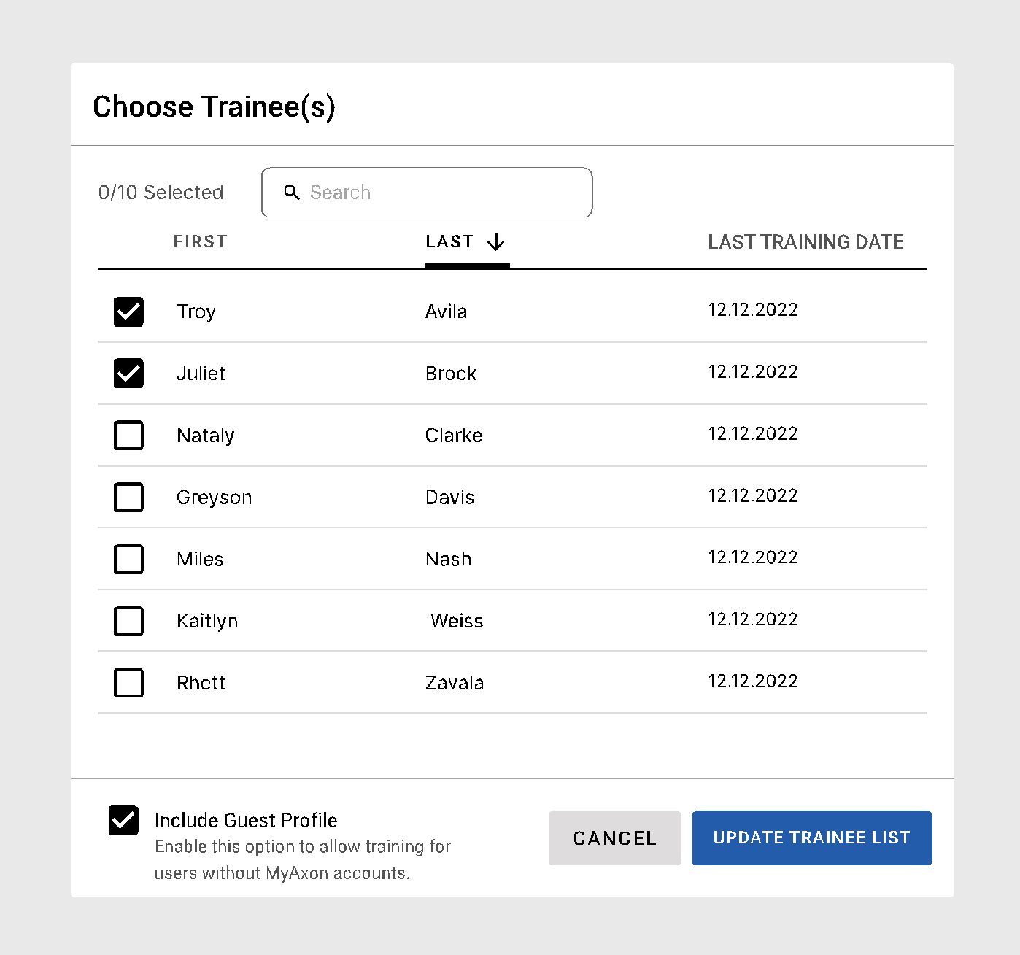
Task: Disable the Include Guest Profile option
Action: (x=123, y=820)
